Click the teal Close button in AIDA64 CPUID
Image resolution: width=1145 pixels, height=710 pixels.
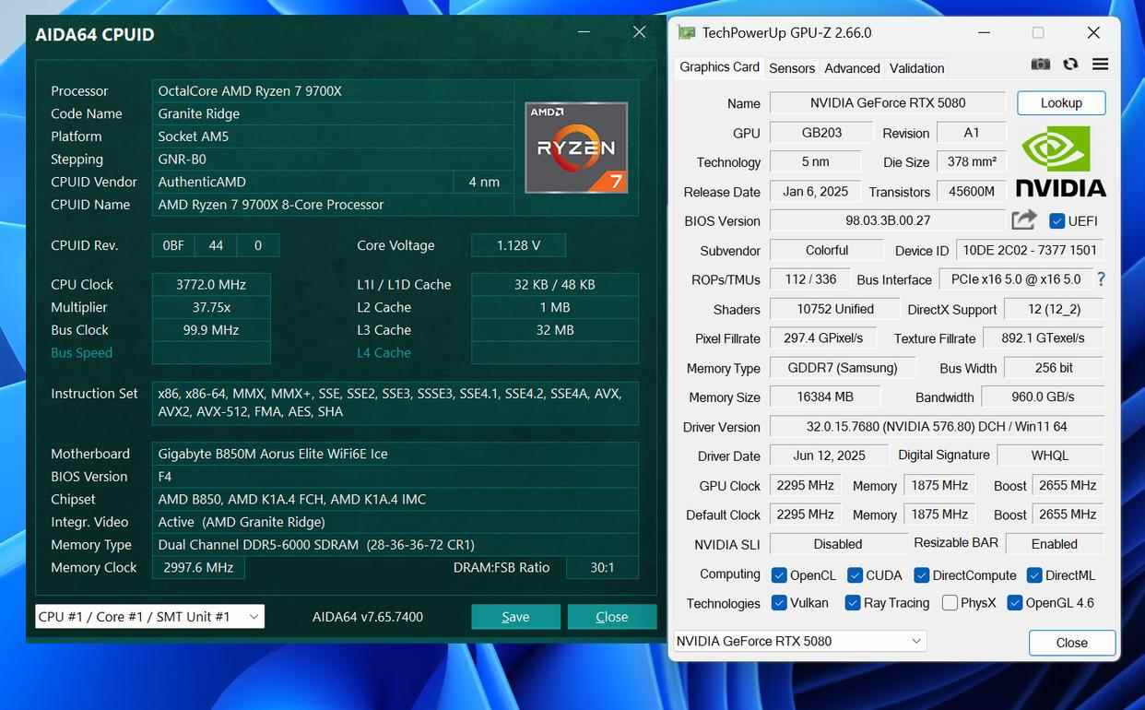[x=612, y=617]
